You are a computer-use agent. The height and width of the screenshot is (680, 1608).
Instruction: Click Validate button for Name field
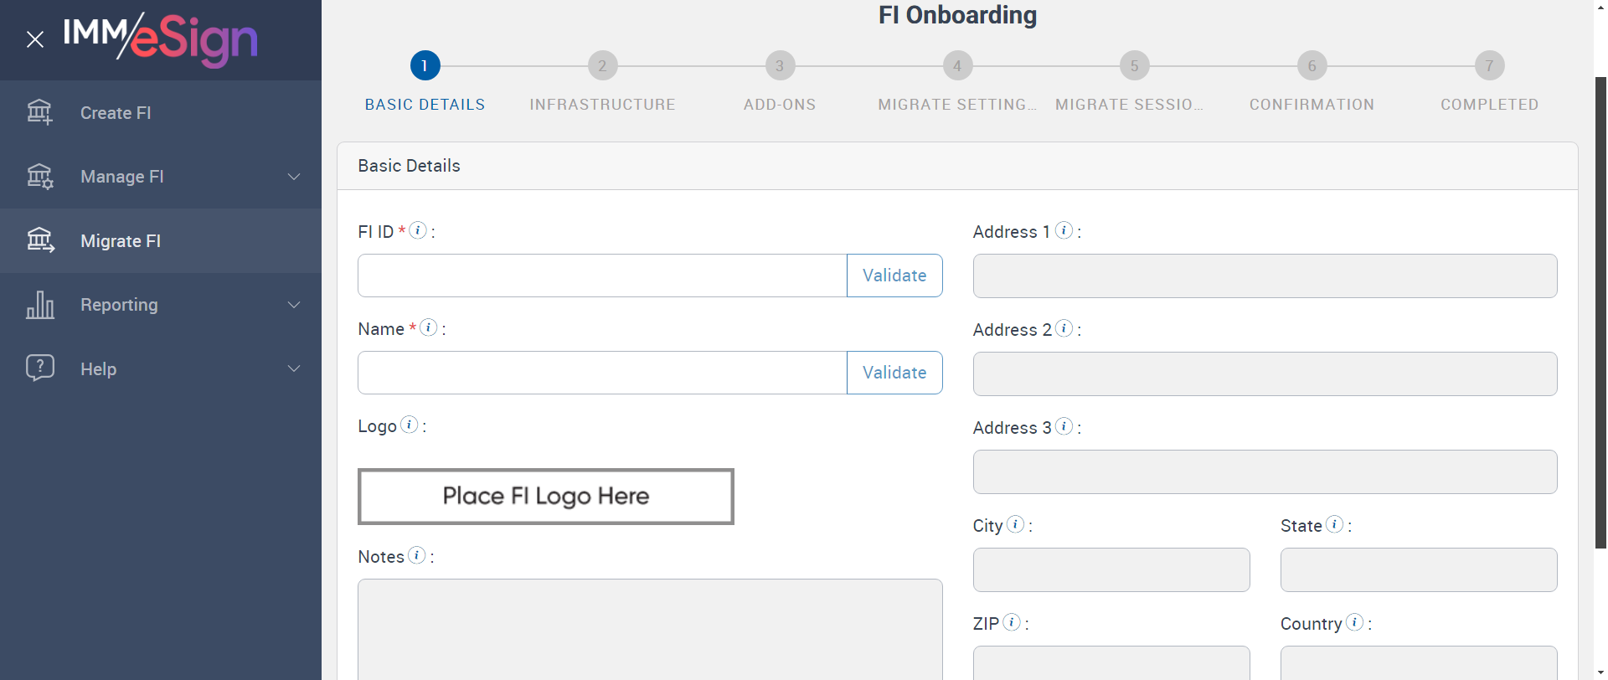click(894, 373)
